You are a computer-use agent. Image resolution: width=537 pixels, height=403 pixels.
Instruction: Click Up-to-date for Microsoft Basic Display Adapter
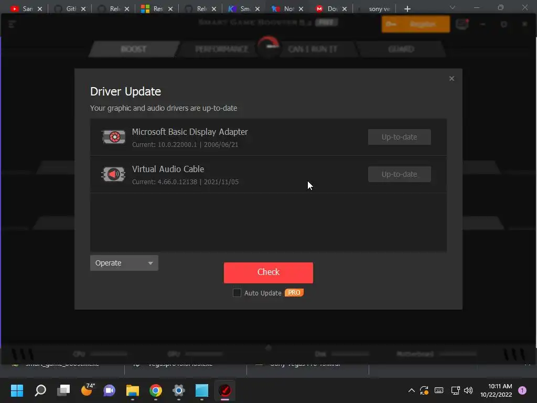pyautogui.click(x=399, y=137)
